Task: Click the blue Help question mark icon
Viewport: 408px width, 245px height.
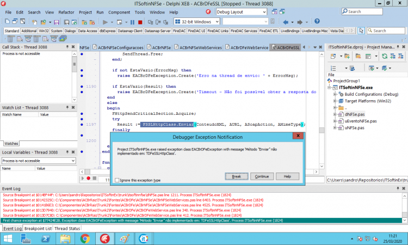Action: coord(317,21)
